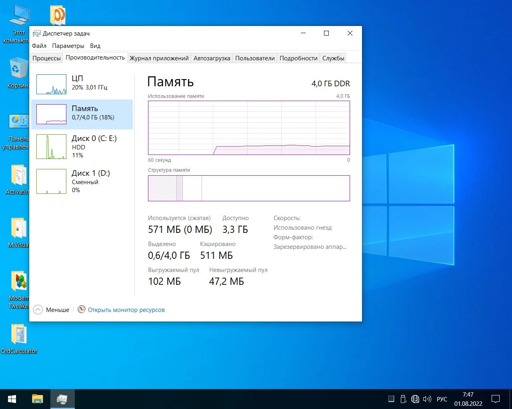Image resolution: width=512 pixels, height=409 pixels.
Task: Click the Task Manager taskbar icon
Action: pos(62,399)
